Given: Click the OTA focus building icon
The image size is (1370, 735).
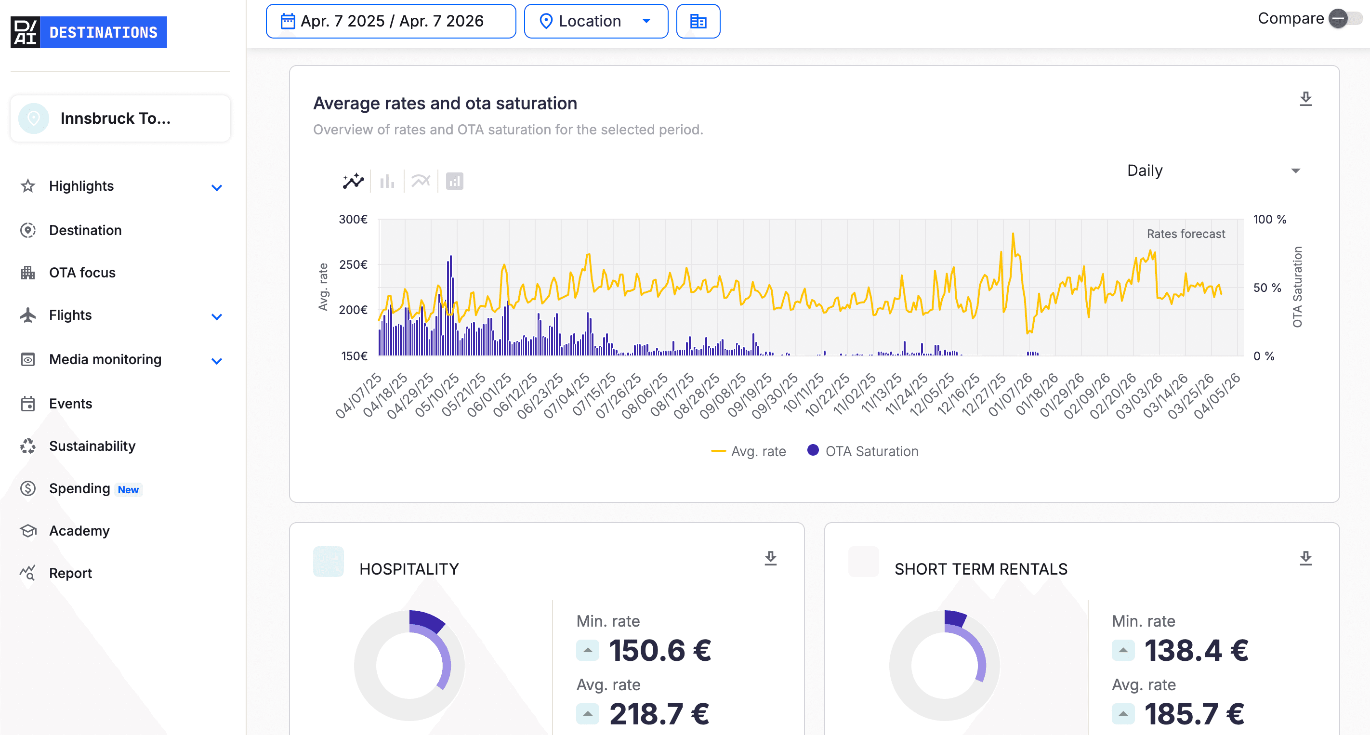Looking at the screenshot, I should [27, 272].
